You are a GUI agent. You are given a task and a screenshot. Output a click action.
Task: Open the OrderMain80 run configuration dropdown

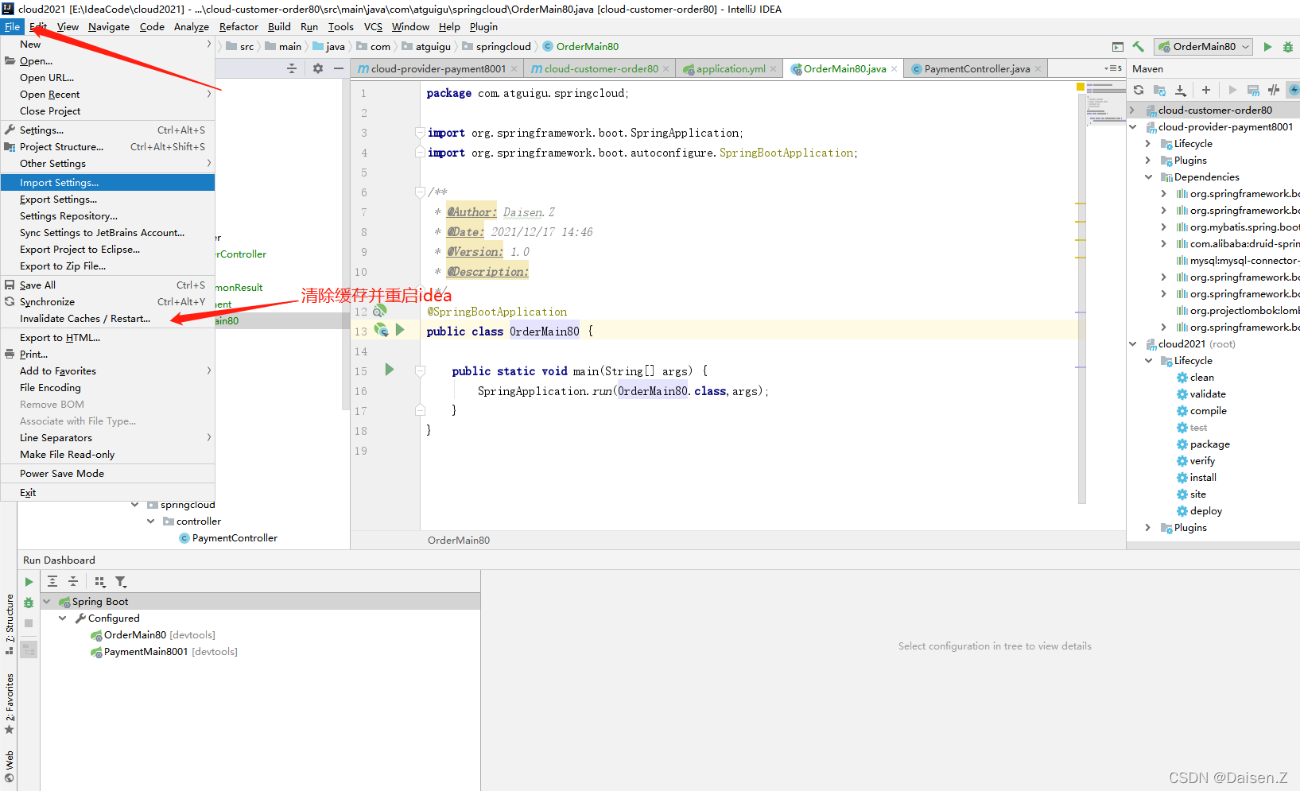[x=1204, y=47]
